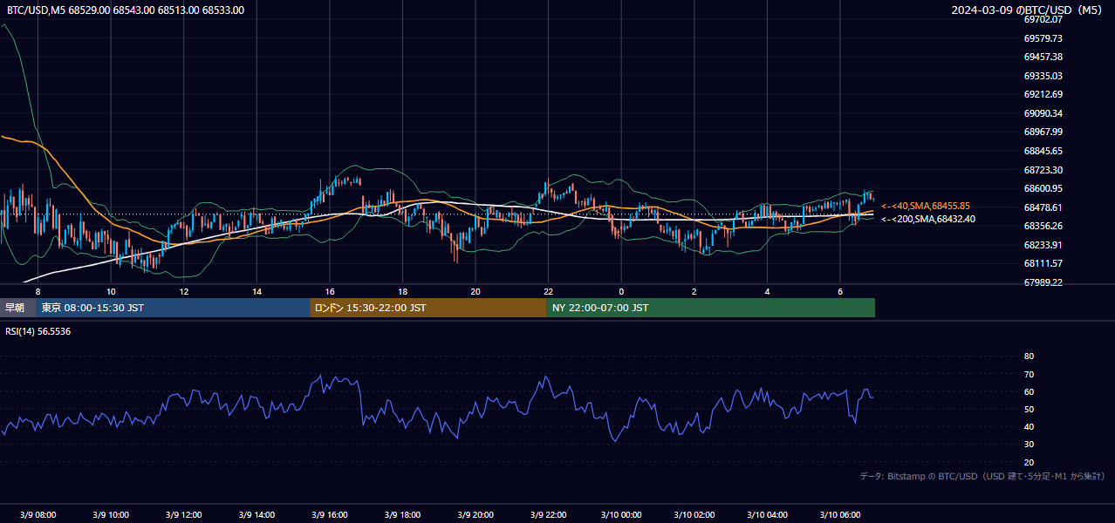The image size is (1115, 523).
Task: Click the NY 22:00-07:00 JST session bar
Action: coord(711,308)
